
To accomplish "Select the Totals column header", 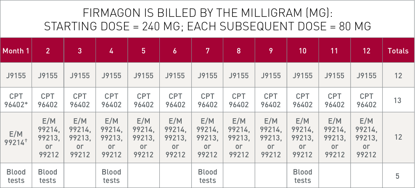I will (x=398, y=51).
